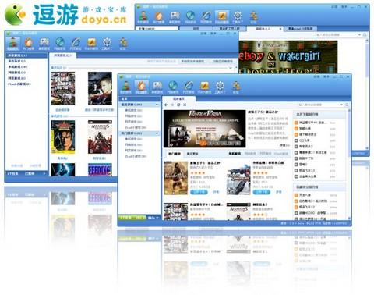
Task: Click the Flash games icon in the top-right window toolbar
Action: 221,16
